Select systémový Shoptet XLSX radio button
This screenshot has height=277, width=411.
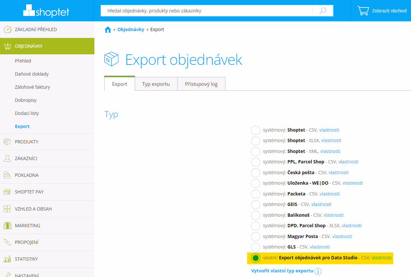tap(256, 140)
